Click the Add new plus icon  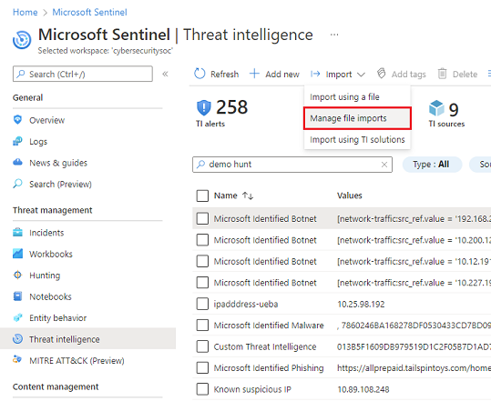pyautogui.click(x=254, y=74)
